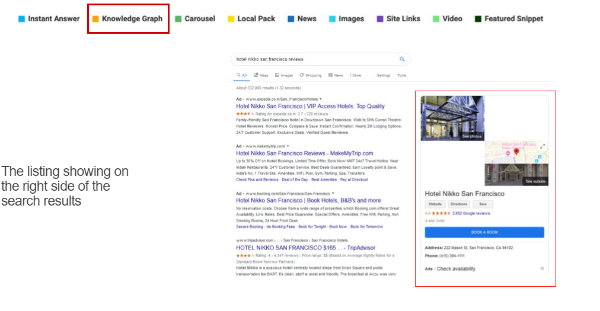600x311 pixels.
Task: Open the dropdown arrow beside makemytrip.com URL
Action: pos(288,146)
